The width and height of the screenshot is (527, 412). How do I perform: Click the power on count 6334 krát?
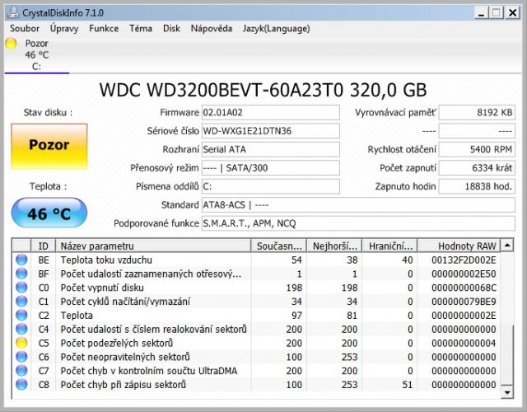pos(477,168)
